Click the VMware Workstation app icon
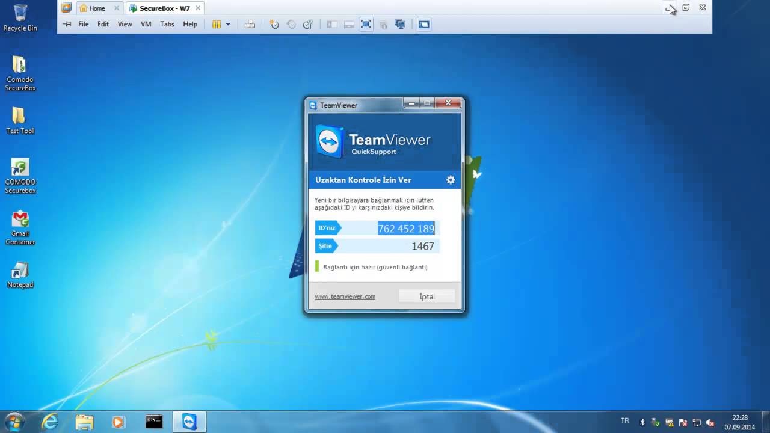Image resolution: width=770 pixels, height=433 pixels. pos(66,8)
